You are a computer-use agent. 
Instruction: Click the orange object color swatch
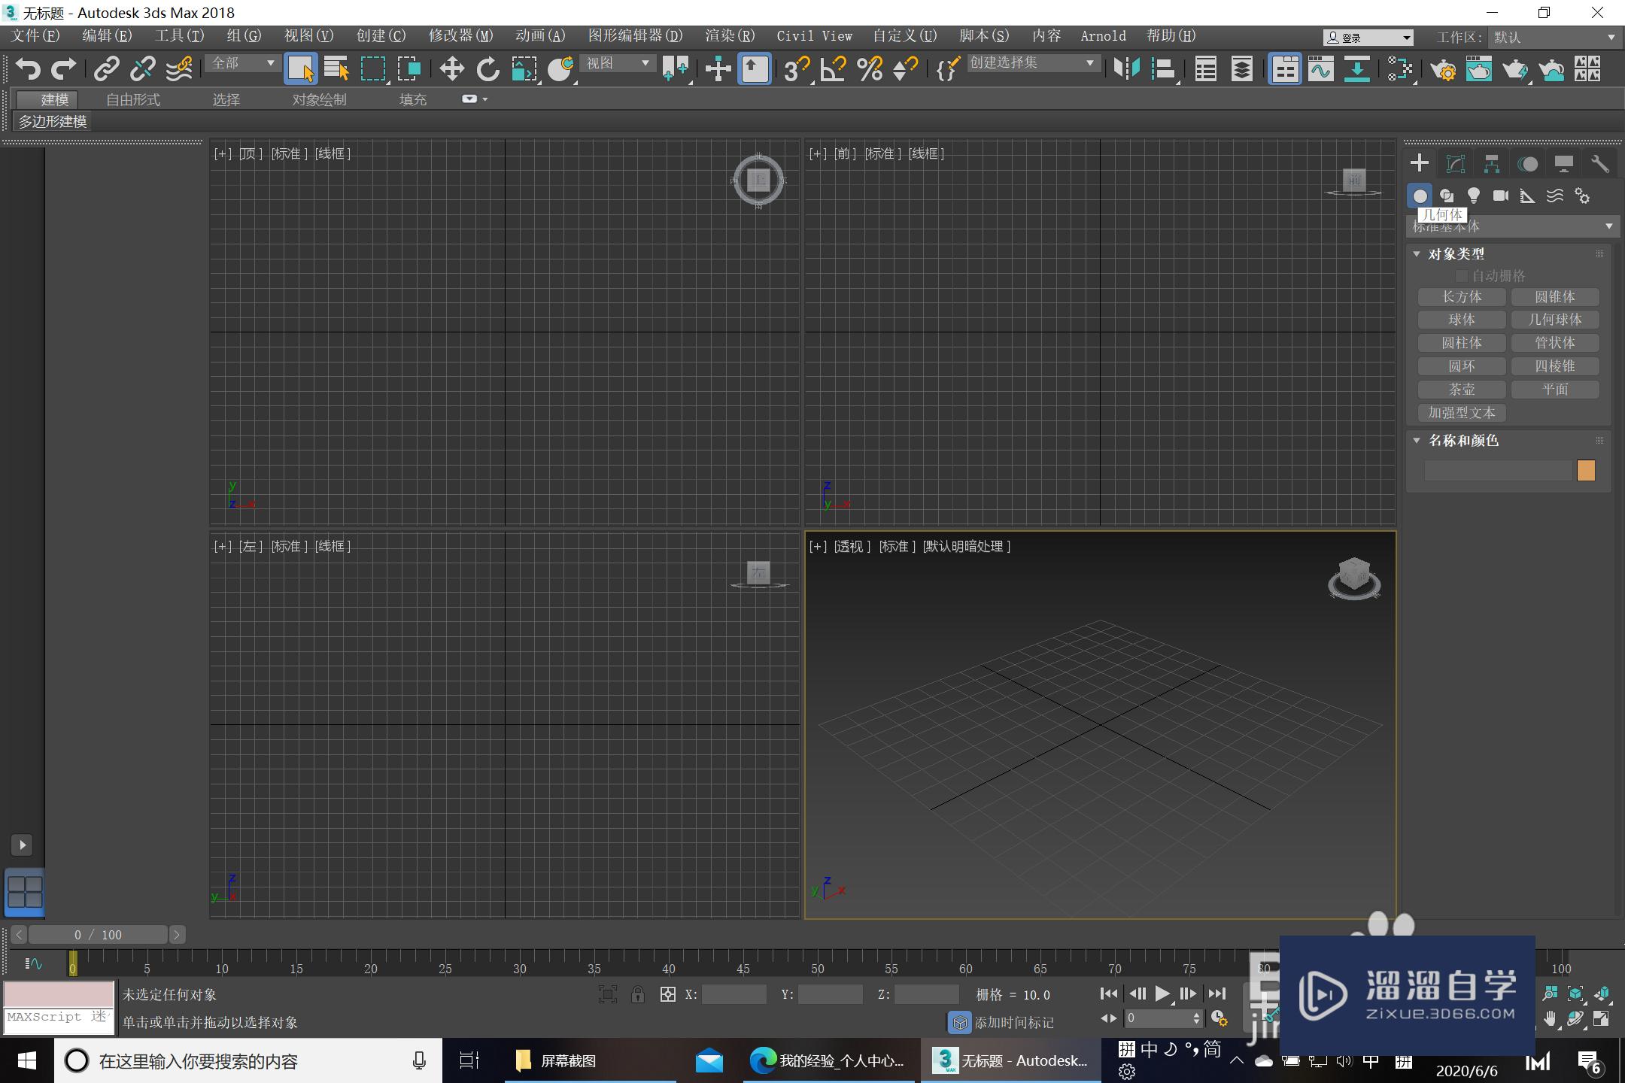pyautogui.click(x=1585, y=471)
